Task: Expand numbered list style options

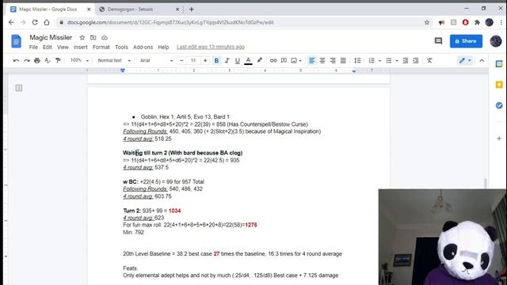Action: coord(379,61)
